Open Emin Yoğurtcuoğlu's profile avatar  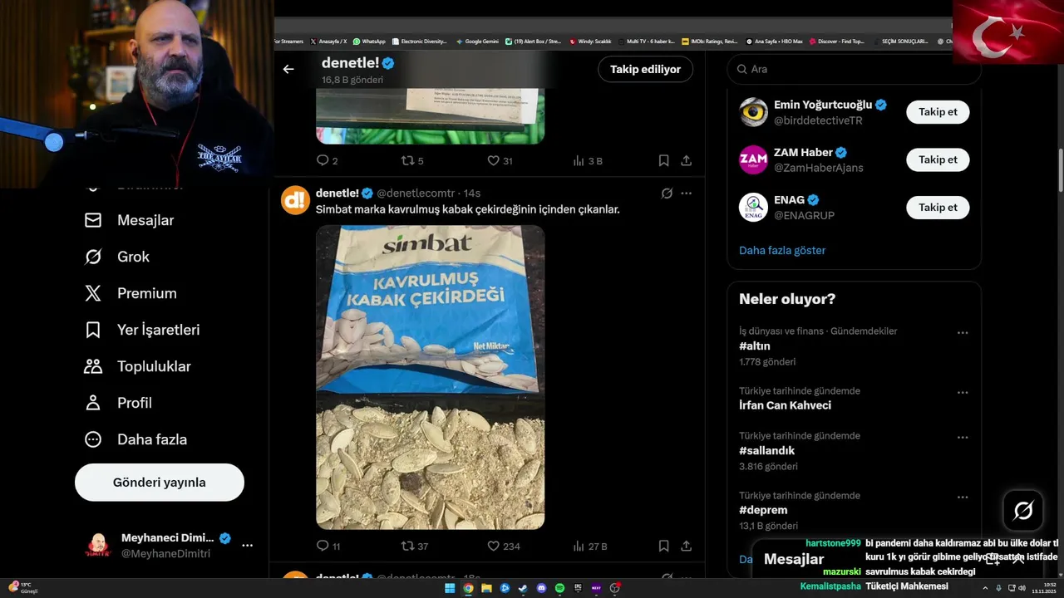[x=753, y=112]
